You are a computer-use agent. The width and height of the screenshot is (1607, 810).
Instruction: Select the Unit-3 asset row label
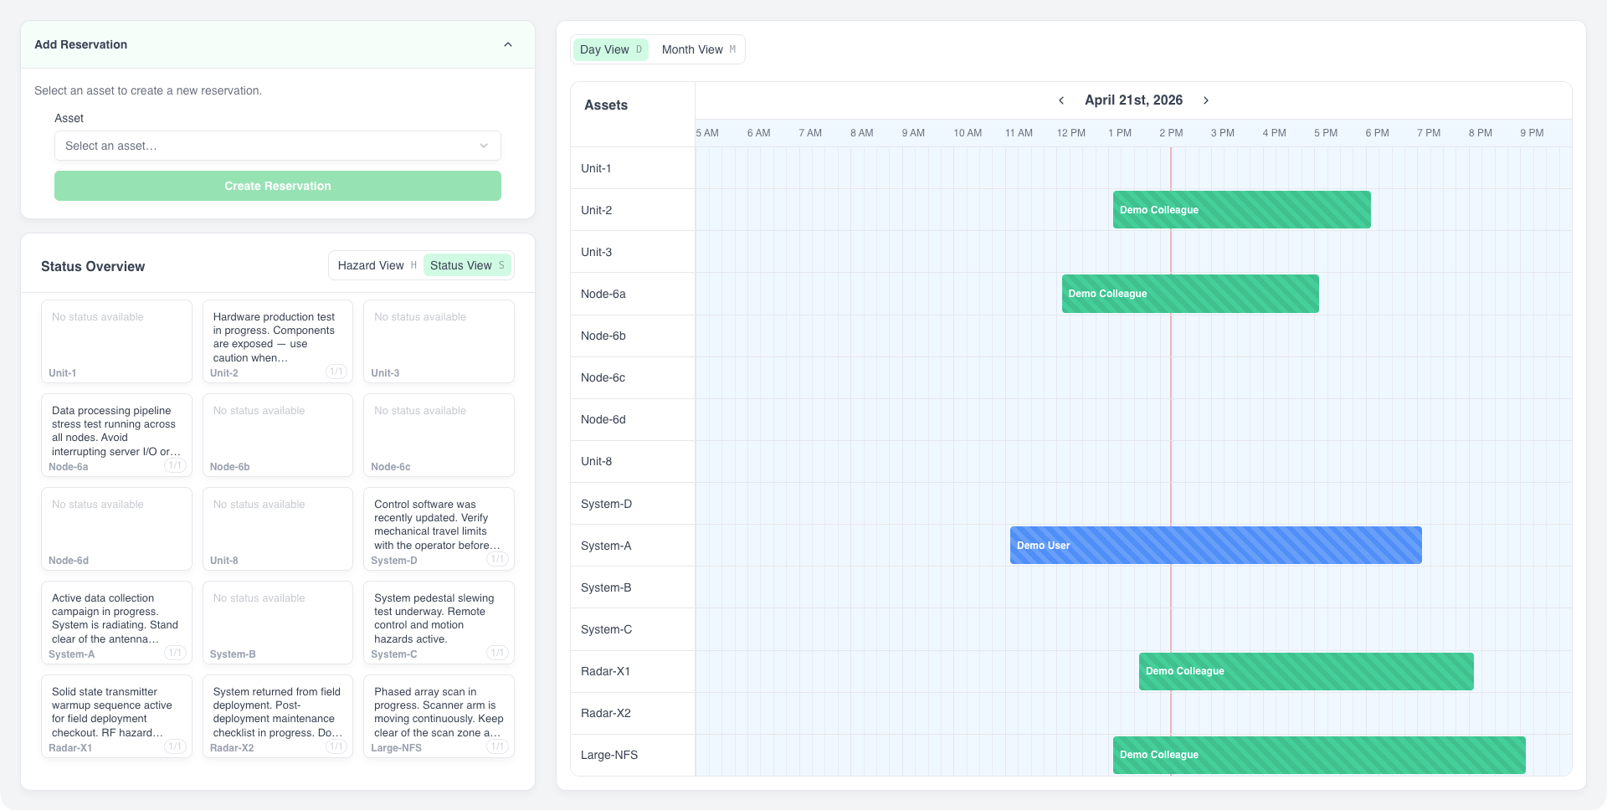click(x=596, y=252)
